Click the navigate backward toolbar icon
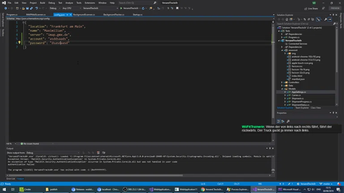 pos(5,8)
